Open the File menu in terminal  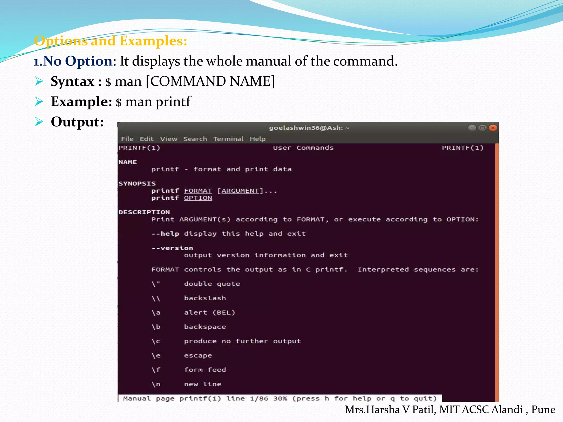click(127, 139)
